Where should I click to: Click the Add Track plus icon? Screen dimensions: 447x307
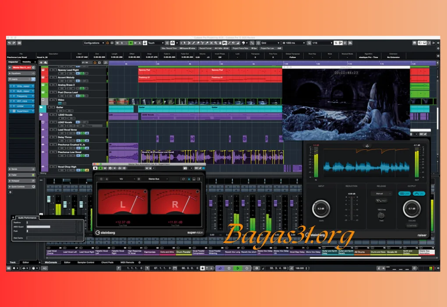(41, 62)
